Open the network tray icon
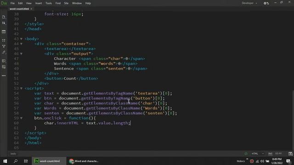The image size is (294, 165). point(257,161)
